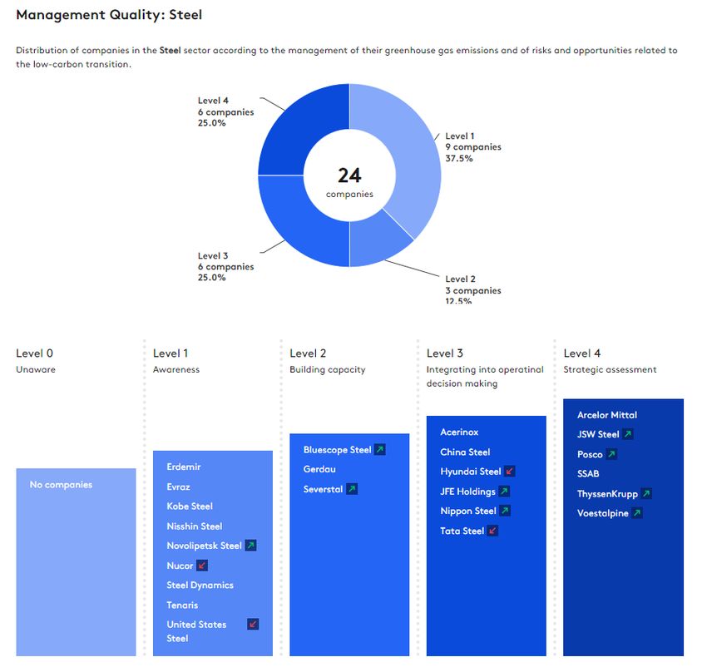The width and height of the screenshot is (707, 667).
Task: Click the up arrow icon beside Nippon Steel
Action: (505, 511)
